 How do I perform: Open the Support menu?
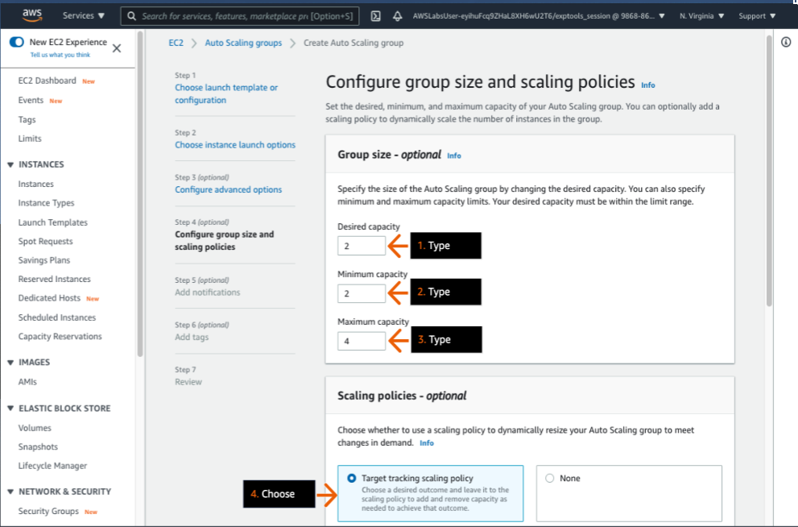(x=757, y=15)
